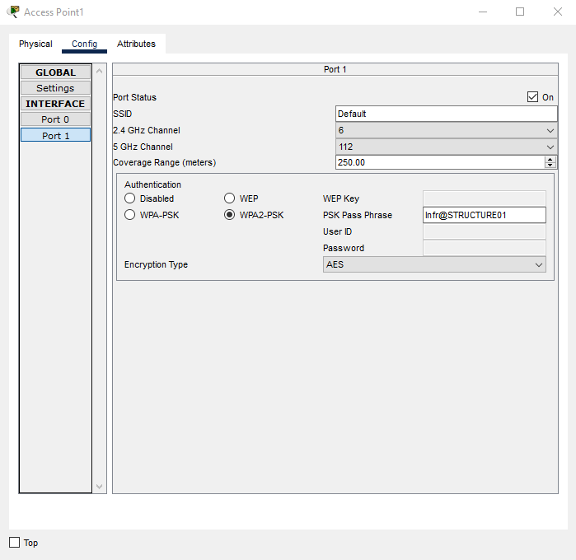Increase coverage range with up arrow
576x560 pixels.
point(550,160)
